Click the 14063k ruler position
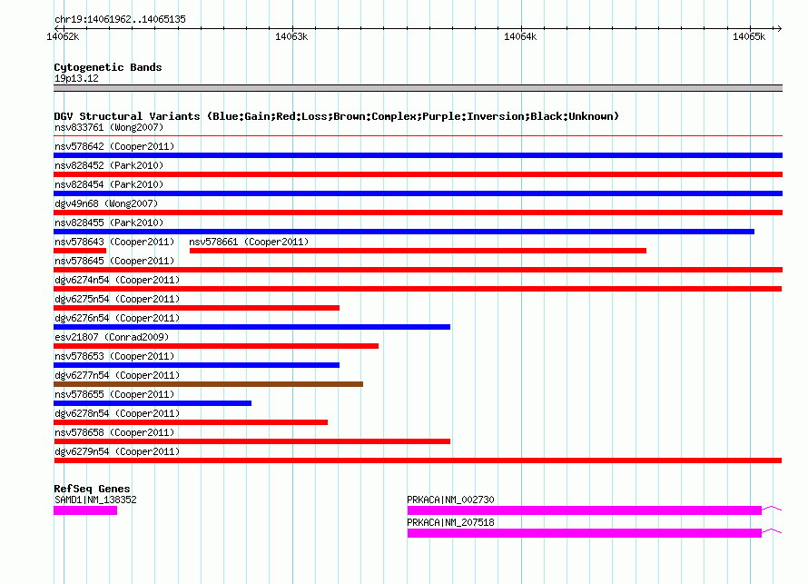Screen dimensions: 808x584 pyautogui.click(x=291, y=36)
